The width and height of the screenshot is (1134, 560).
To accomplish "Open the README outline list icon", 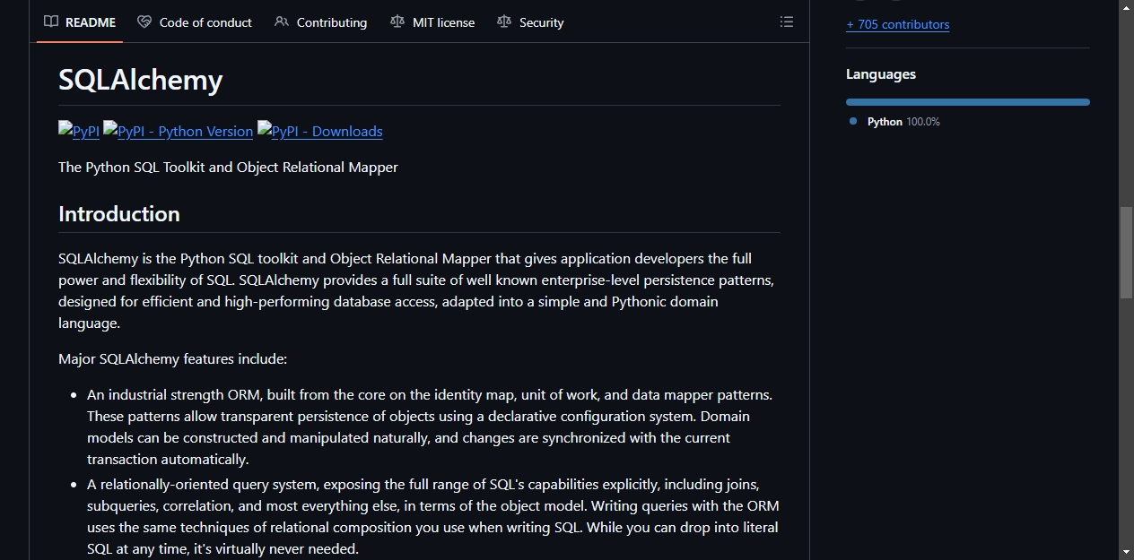I will coord(787,22).
